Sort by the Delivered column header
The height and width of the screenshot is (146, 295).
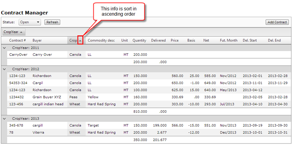click(x=158, y=41)
